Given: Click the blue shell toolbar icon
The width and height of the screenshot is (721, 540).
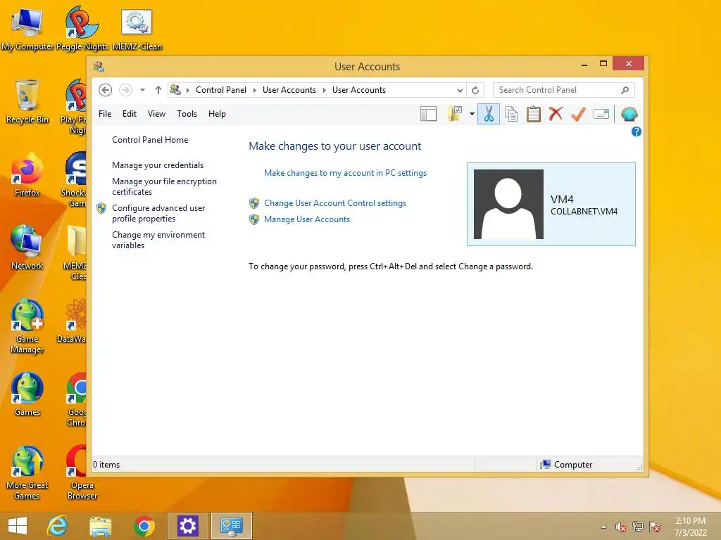Looking at the screenshot, I should [x=629, y=114].
